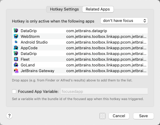Click the Fleet app icon
This screenshot has width=160, height=125.
click(x=16, y=59)
